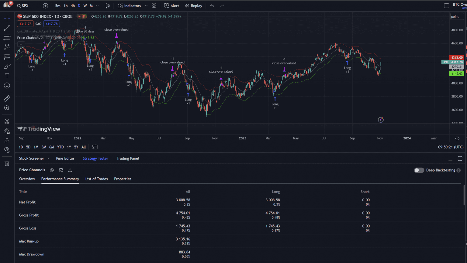Click the SPX symbol search field

pos(23,5)
